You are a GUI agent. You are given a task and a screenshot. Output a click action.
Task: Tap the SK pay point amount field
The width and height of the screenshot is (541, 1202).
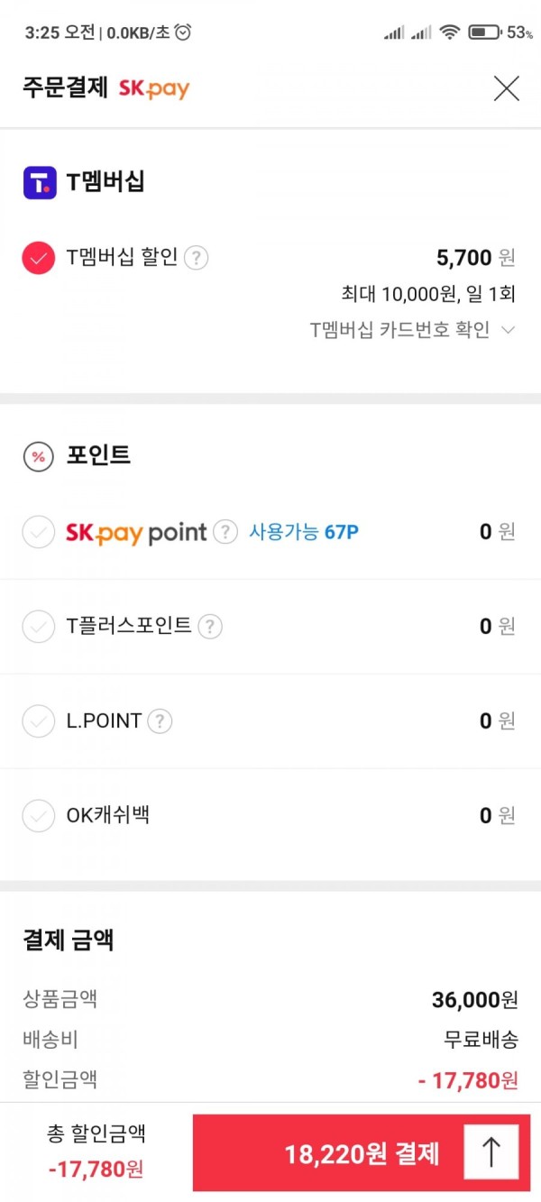[498, 532]
